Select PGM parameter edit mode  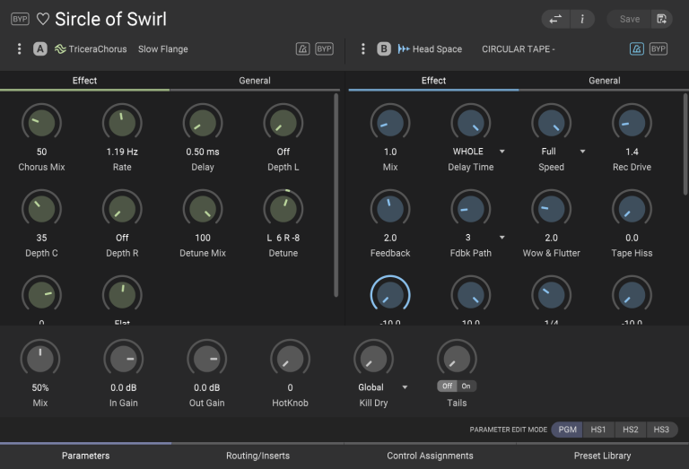click(x=567, y=430)
